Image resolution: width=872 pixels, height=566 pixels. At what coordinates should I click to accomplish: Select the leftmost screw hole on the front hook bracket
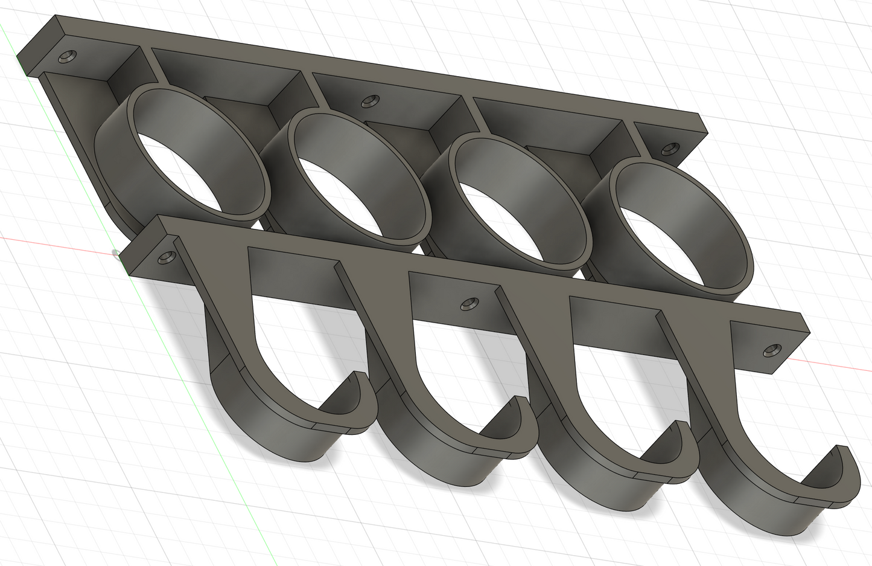166,257
